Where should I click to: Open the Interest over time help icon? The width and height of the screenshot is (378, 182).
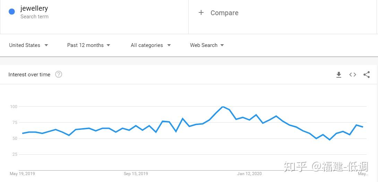(59, 74)
